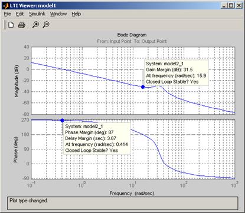Open the Edit menu
The image size is (245, 213).
19,14
